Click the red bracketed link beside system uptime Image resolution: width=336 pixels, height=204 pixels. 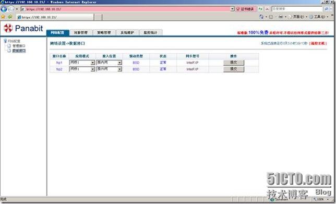[318, 43]
